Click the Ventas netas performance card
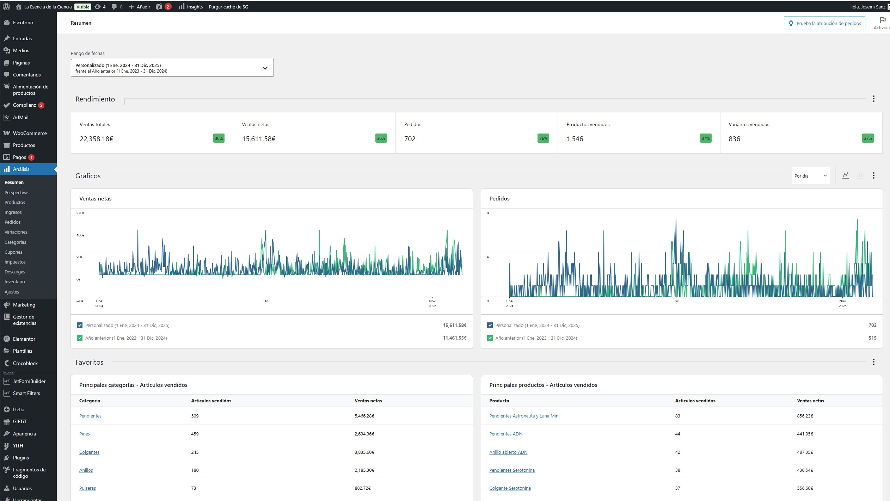The width and height of the screenshot is (890, 501). point(314,133)
